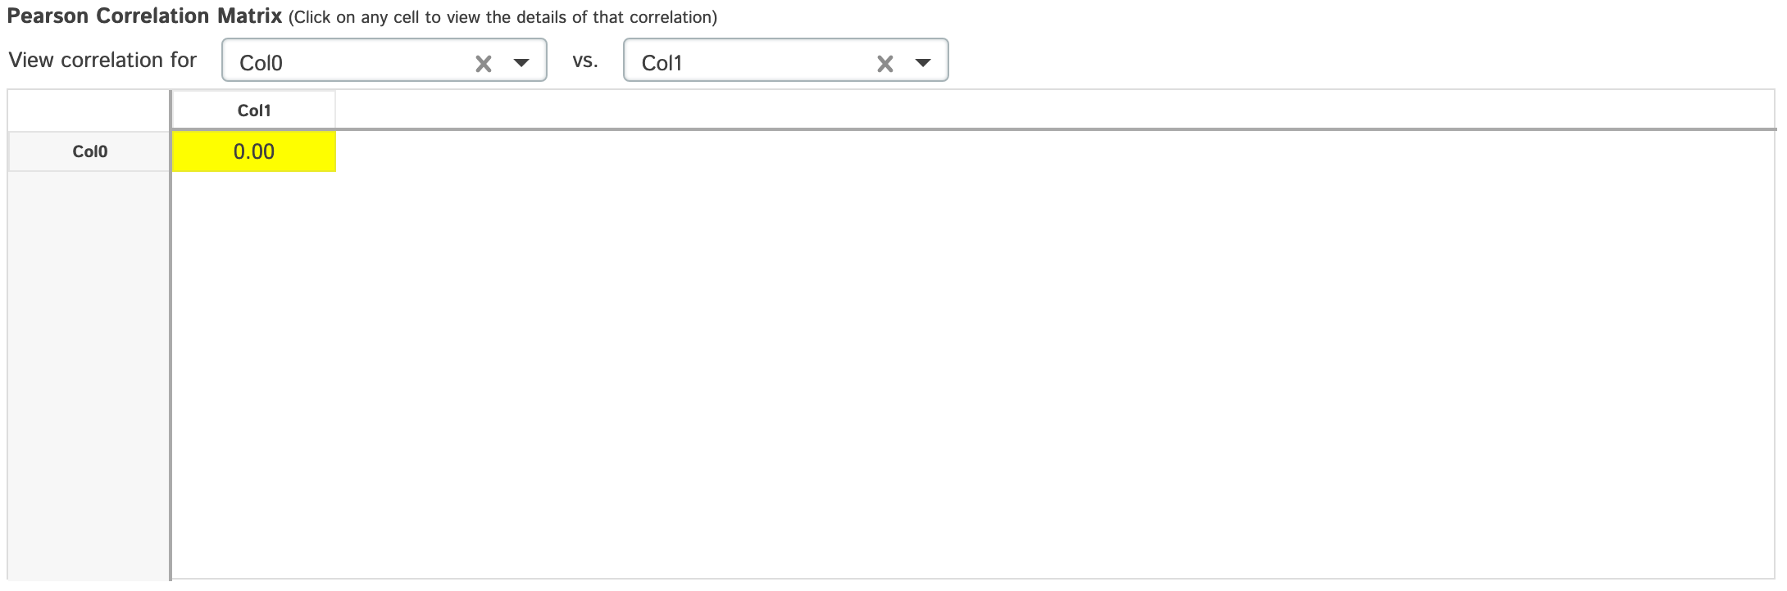The height and width of the screenshot is (591, 1787).
Task: Expand the Col0 dropdown arrow
Action: pos(521,63)
